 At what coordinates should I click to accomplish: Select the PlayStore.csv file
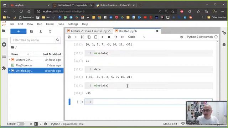click(36, 65)
